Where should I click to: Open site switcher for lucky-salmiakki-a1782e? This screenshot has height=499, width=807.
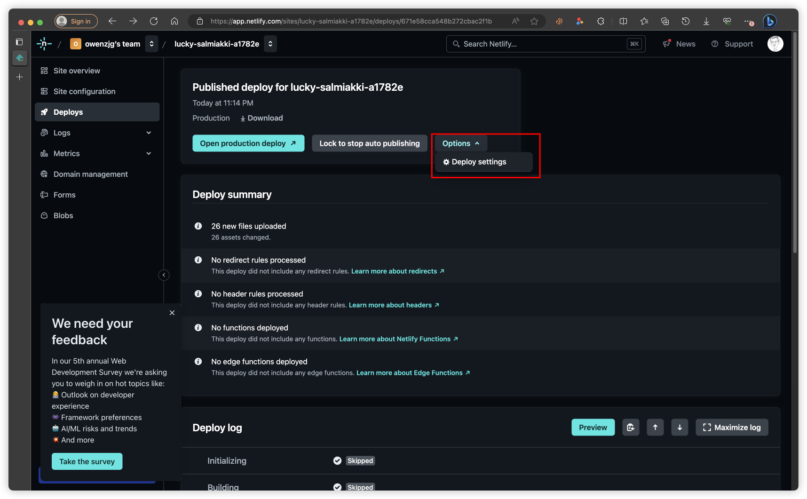(270, 44)
